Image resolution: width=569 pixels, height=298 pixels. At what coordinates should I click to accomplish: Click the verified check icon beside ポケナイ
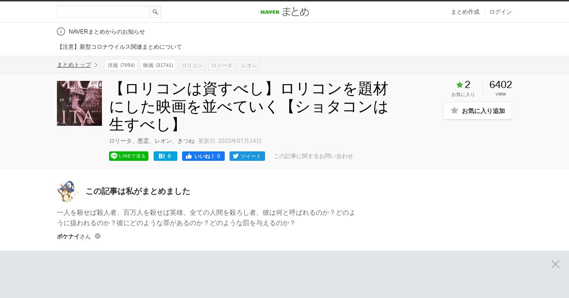[x=98, y=236]
